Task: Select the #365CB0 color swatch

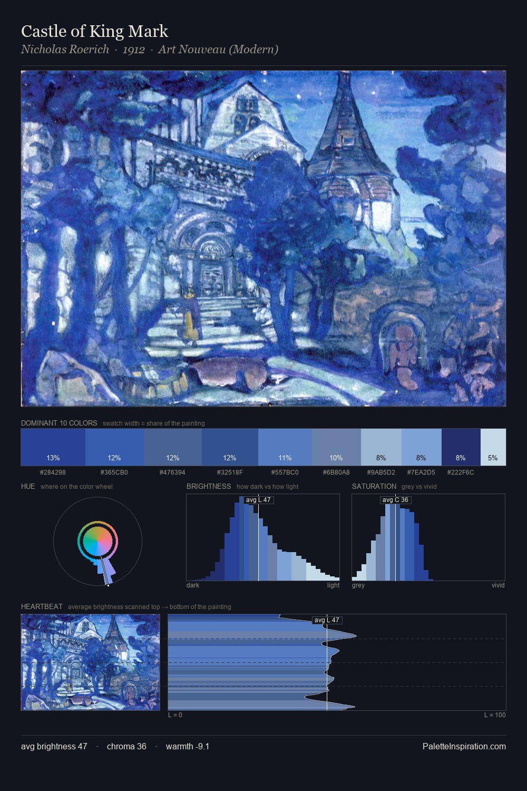Action: (x=114, y=447)
